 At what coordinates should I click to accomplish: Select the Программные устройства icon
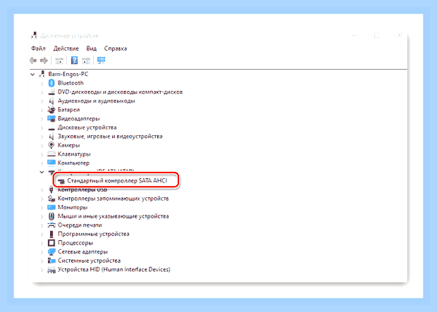click(51, 234)
